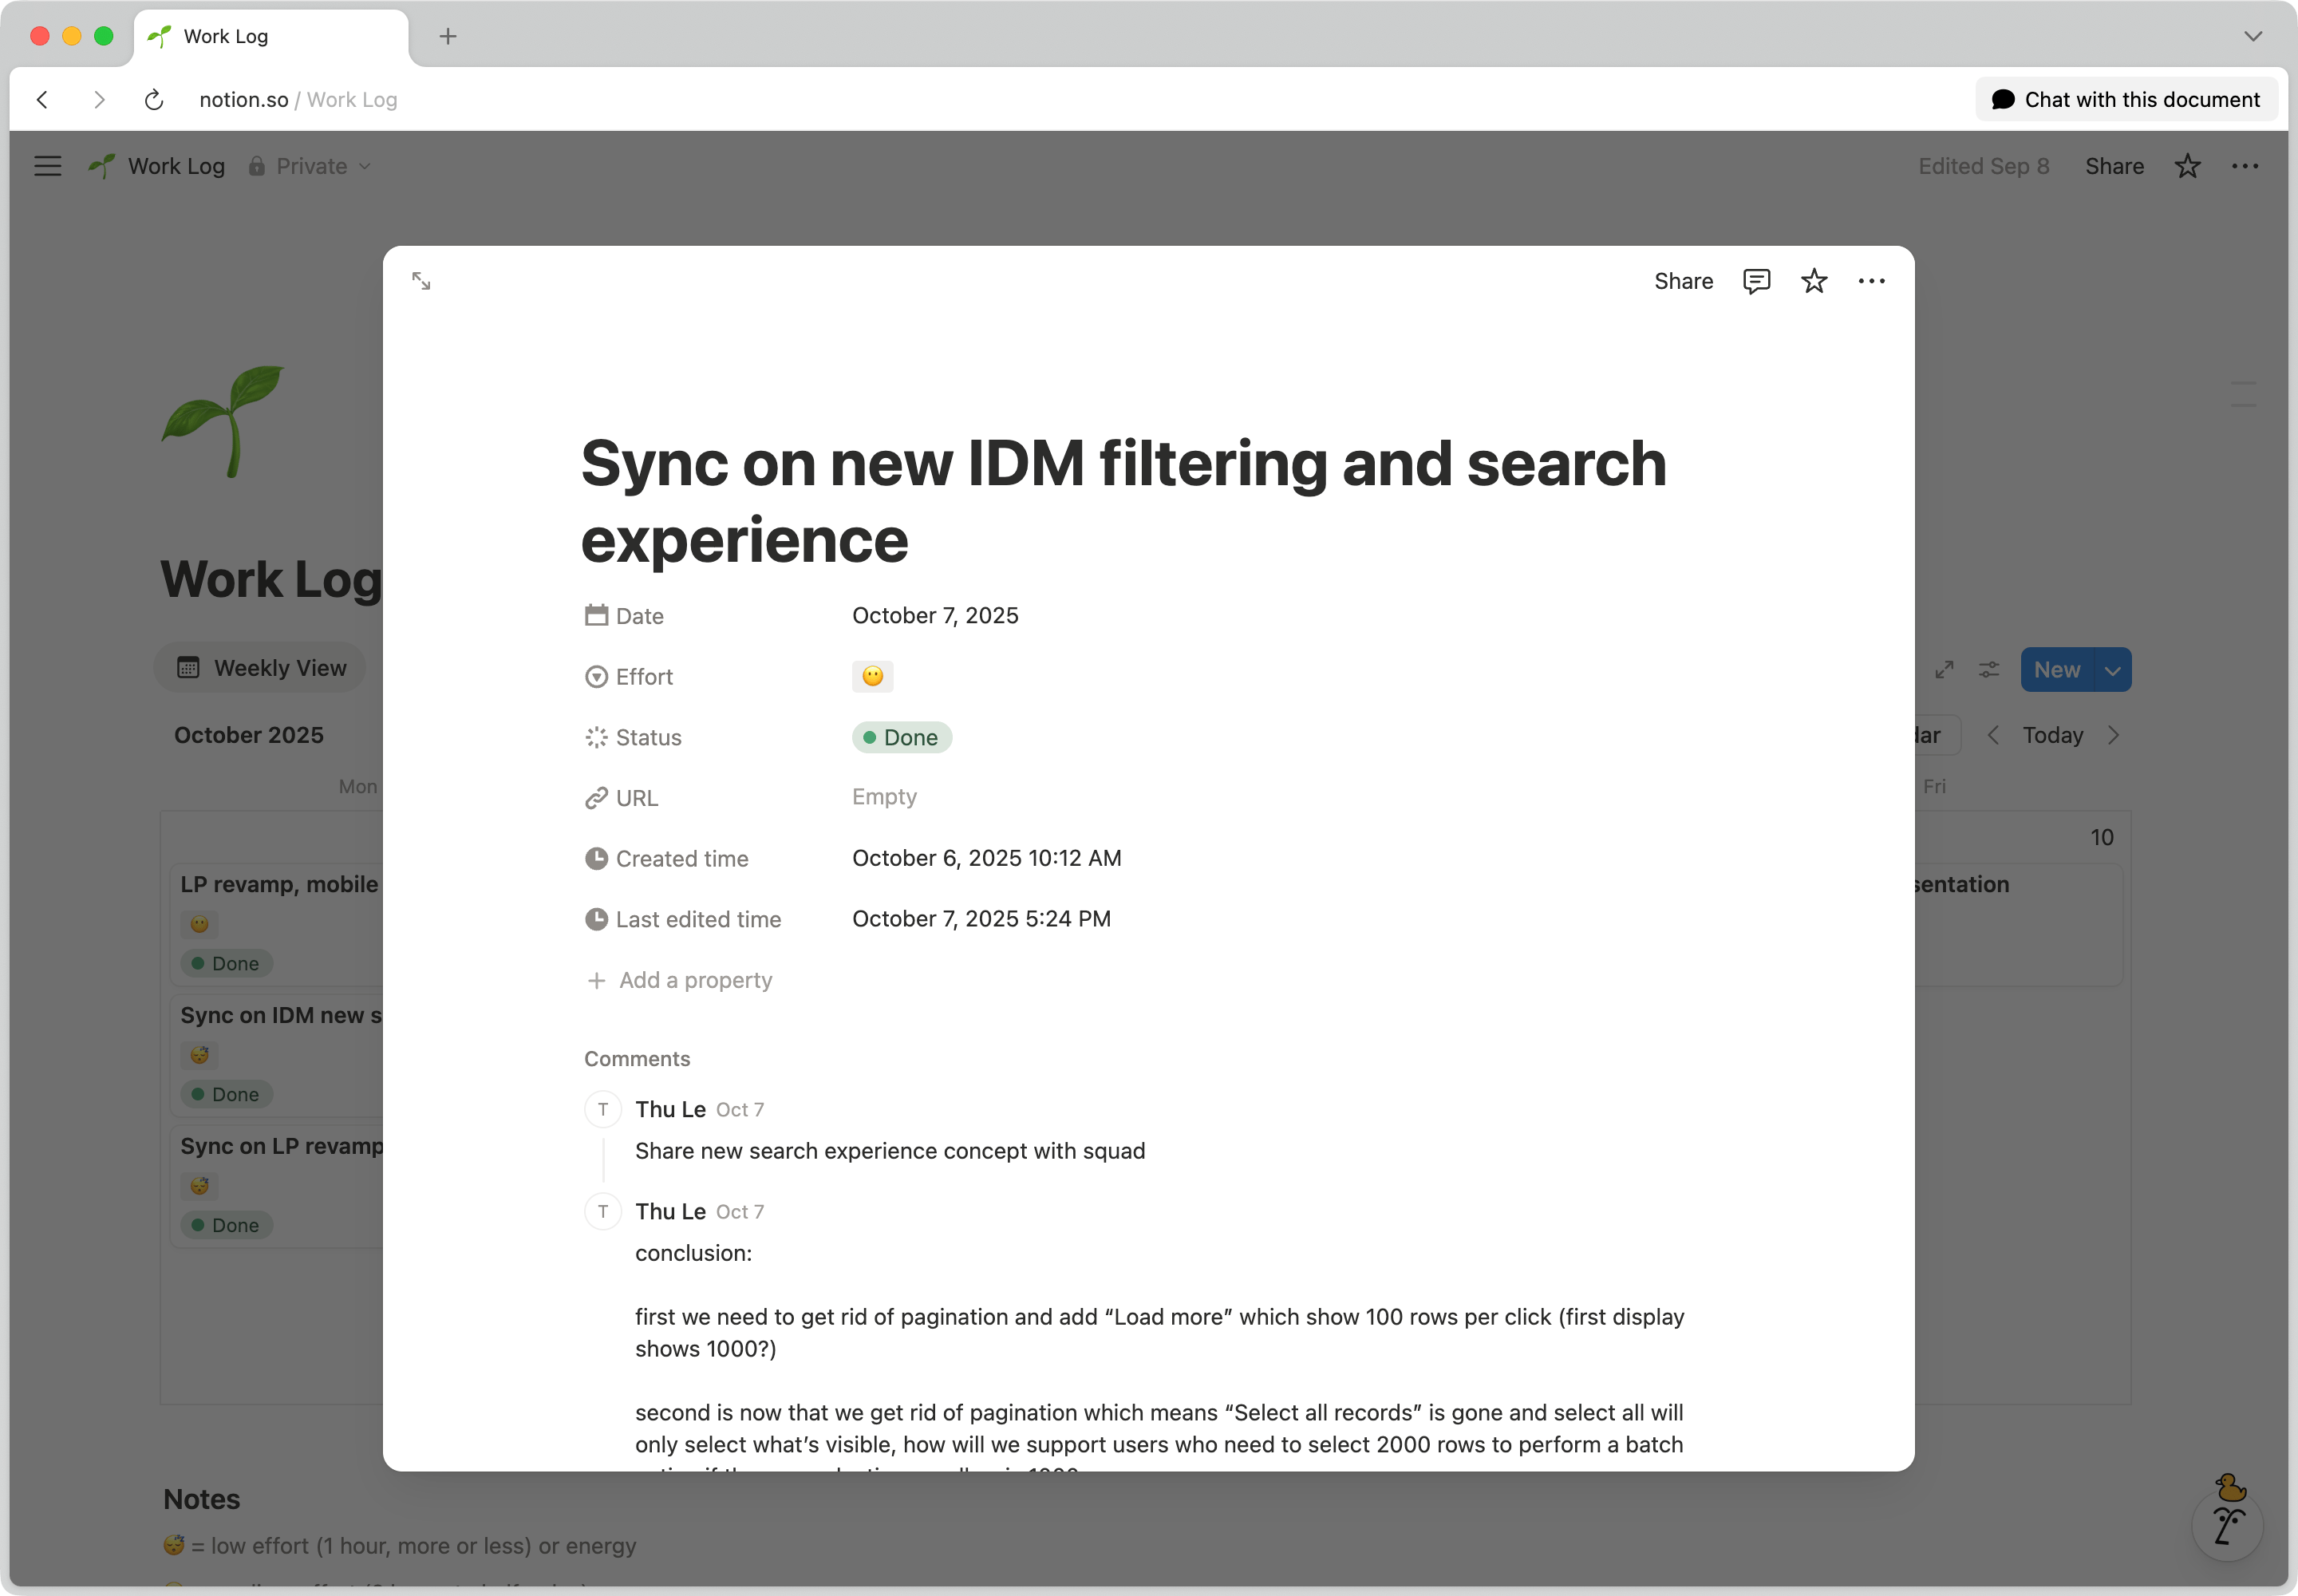Open the three-dot menu in the modal
Screen dimensions: 2298x1596
click(x=1871, y=281)
